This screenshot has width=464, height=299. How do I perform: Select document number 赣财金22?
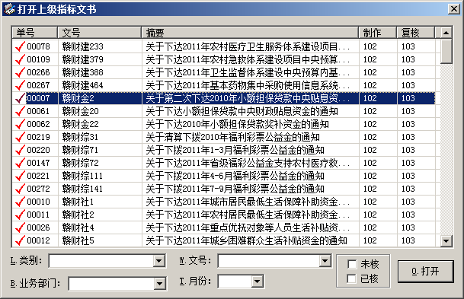coord(81,124)
